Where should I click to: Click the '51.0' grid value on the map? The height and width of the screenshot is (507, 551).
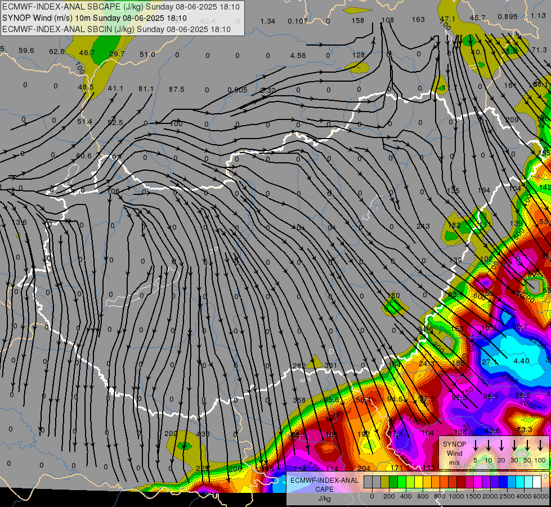click(147, 54)
